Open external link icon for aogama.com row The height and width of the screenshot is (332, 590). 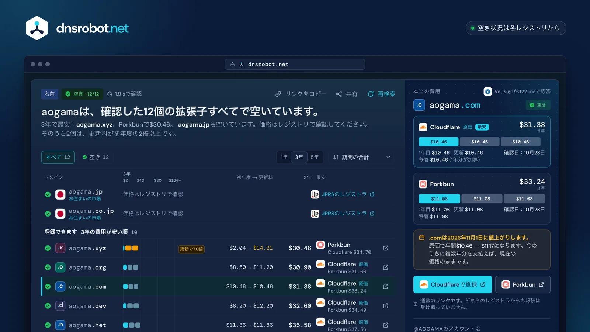pos(386,287)
